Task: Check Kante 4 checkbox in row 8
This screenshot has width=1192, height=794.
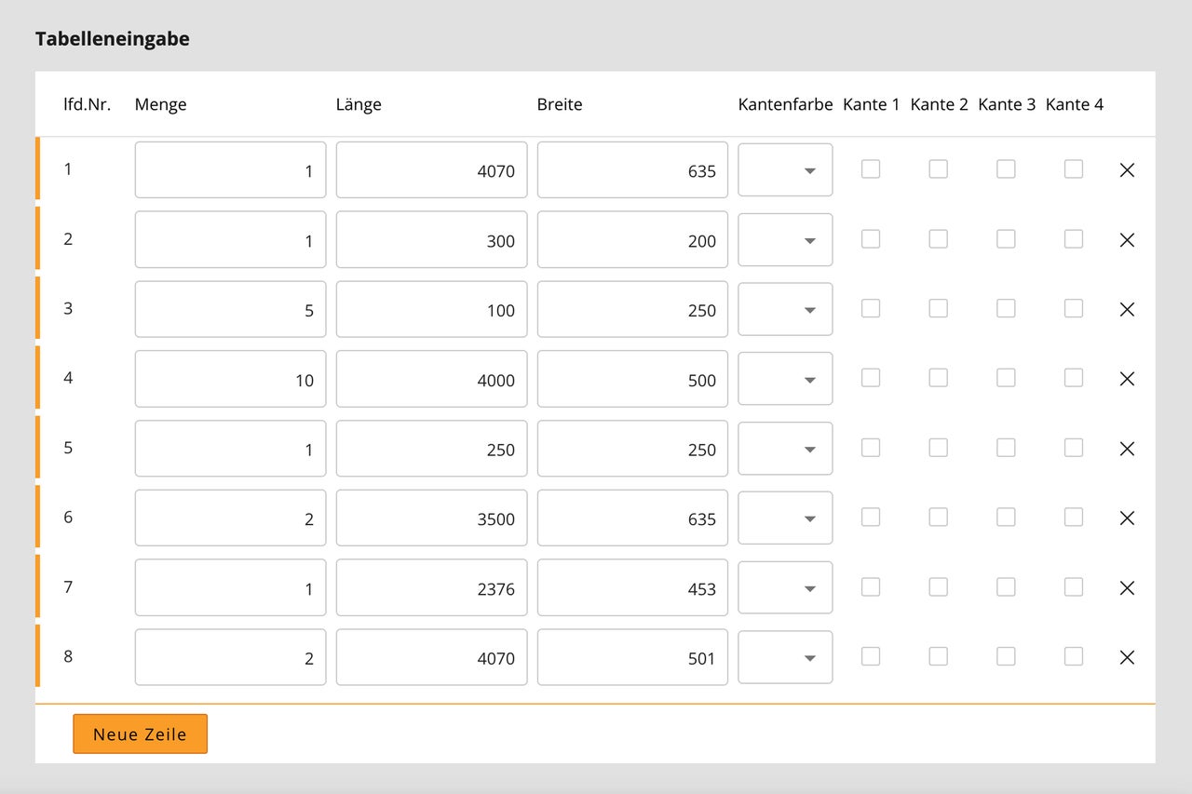Action: (x=1074, y=656)
